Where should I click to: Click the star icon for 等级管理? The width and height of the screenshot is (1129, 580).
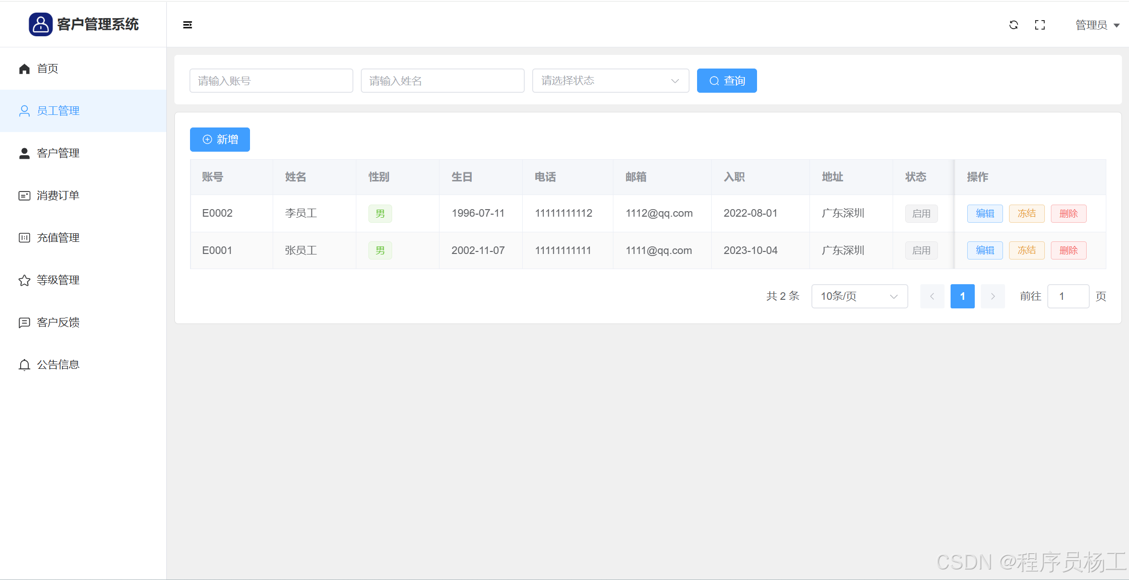tap(24, 280)
